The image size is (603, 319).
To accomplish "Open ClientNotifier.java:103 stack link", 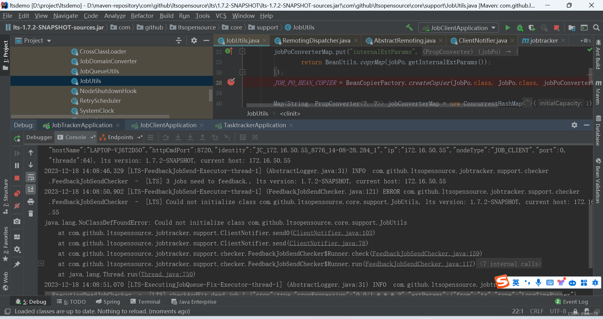I will click(332, 233).
